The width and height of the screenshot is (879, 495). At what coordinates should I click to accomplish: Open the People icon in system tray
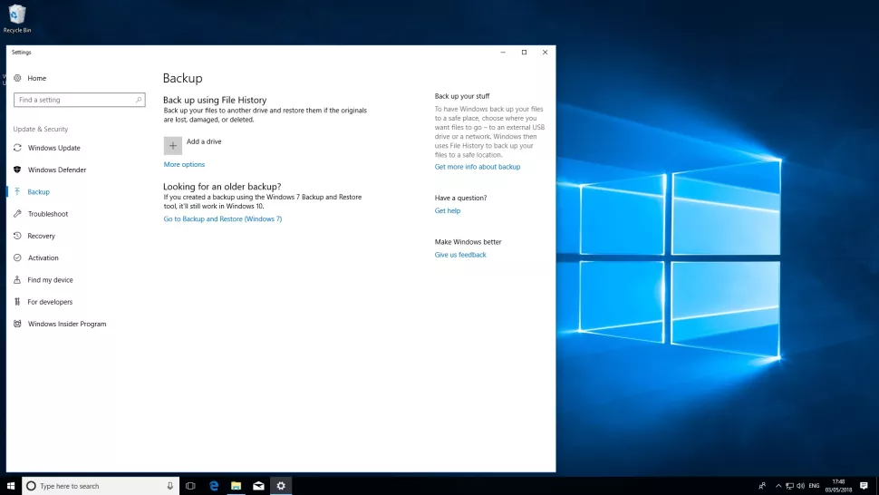coord(762,486)
